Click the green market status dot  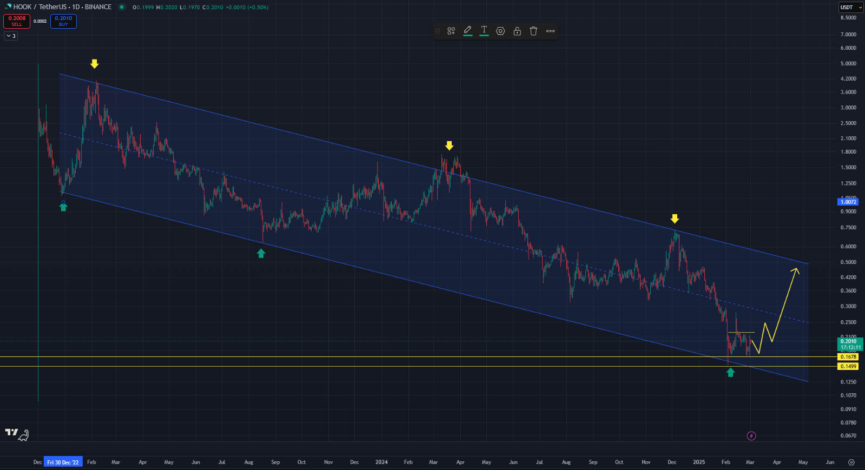[122, 7]
